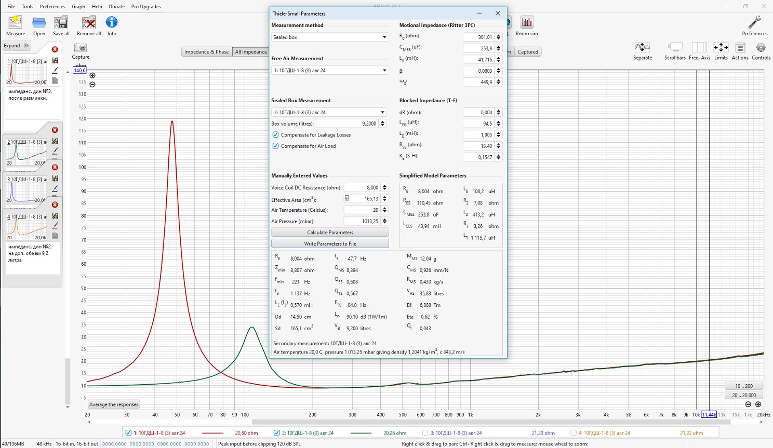Set frequency range to 10 .. 200
This screenshot has width=773, height=448.
(x=743, y=386)
